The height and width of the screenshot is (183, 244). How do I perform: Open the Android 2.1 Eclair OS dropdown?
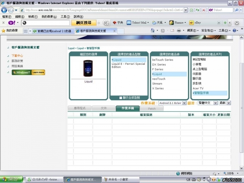(x=172, y=103)
